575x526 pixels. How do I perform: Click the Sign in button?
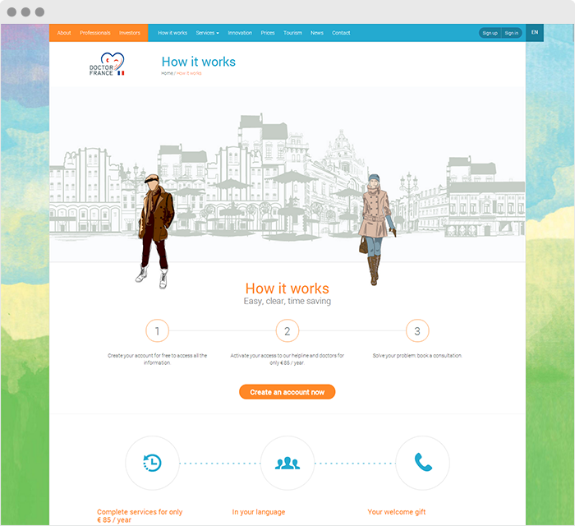coord(512,33)
